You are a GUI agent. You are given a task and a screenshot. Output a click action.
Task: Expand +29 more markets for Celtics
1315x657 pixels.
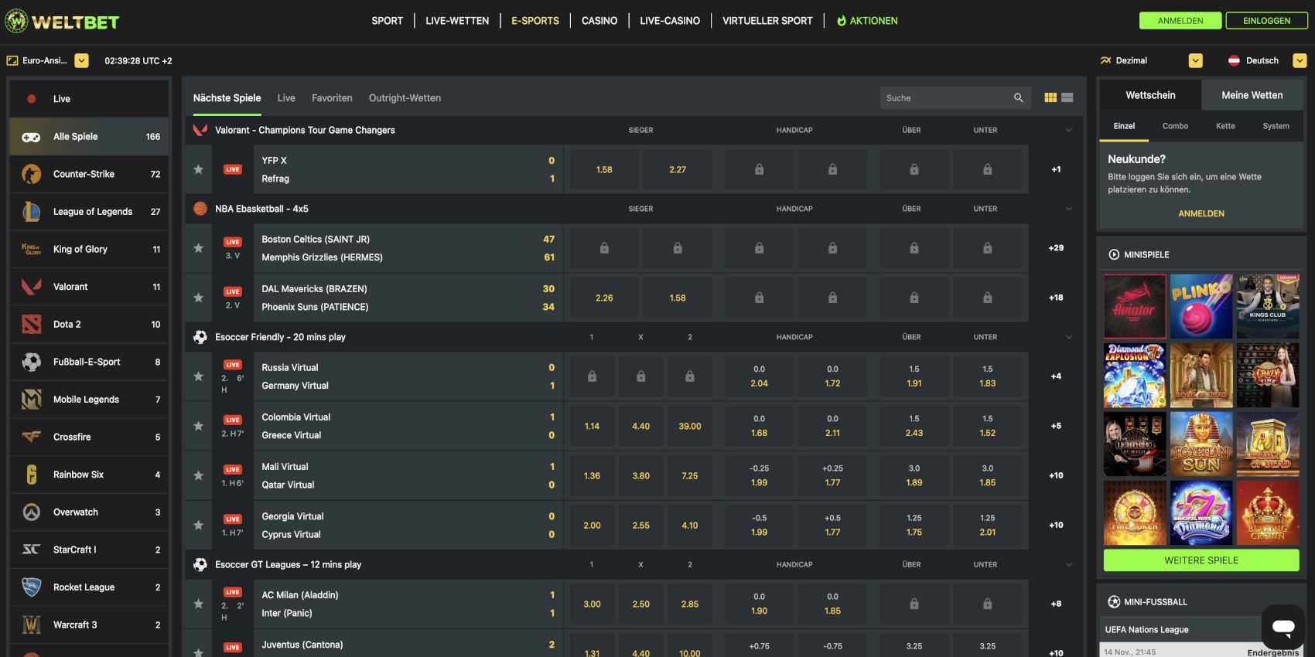[1056, 248]
